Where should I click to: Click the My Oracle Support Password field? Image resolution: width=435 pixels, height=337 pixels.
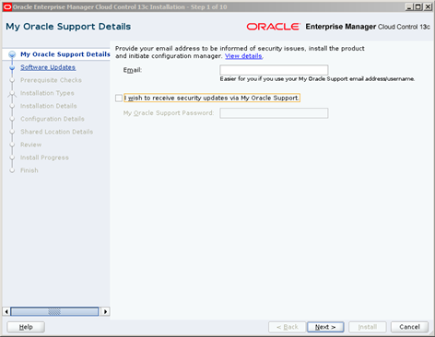pos(274,113)
